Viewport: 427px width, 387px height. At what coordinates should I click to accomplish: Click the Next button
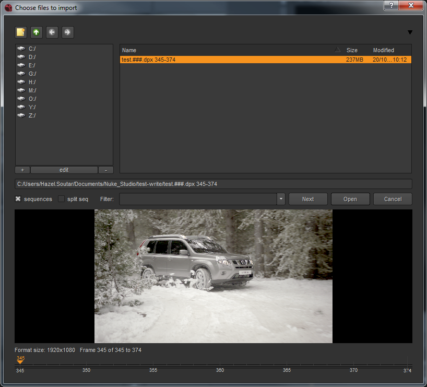[x=308, y=199]
